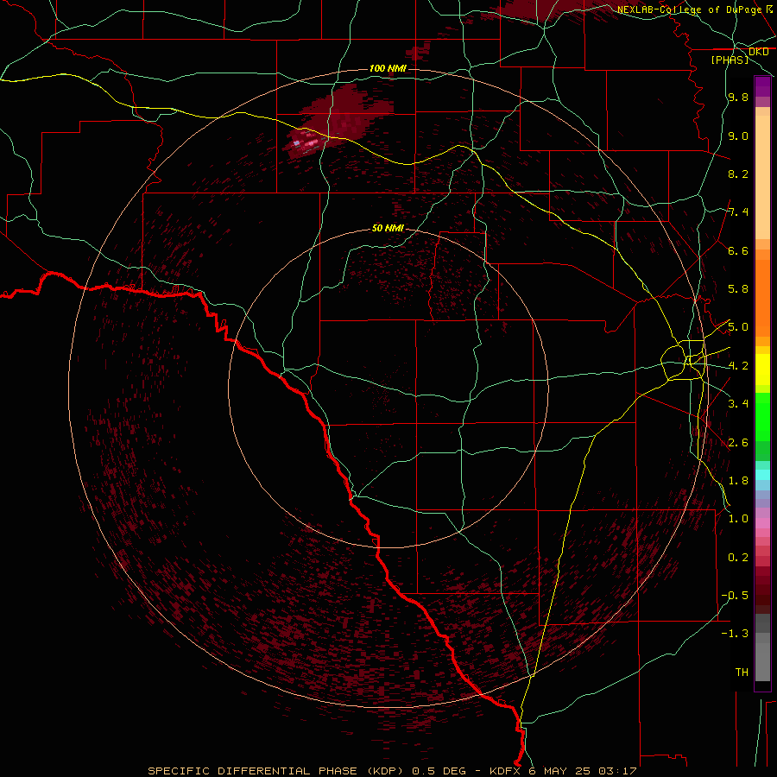Click the 3.4 scale value

(x=738, y=404)
